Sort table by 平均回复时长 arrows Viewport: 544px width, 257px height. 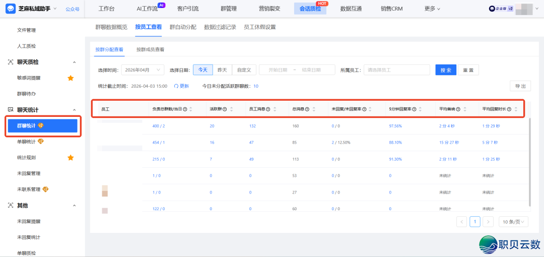516,109
